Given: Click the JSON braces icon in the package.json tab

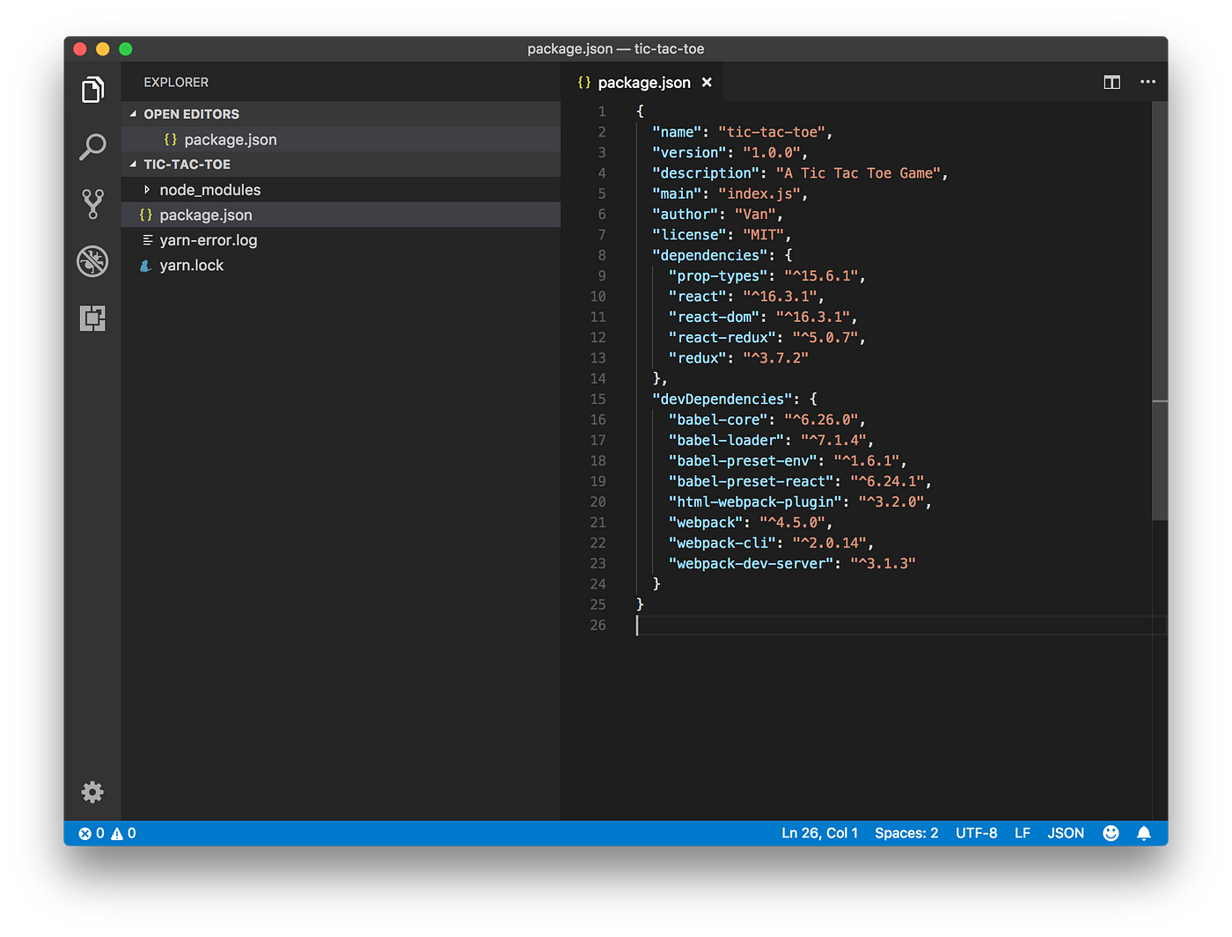Looking at the screenshot, I should [584, 83].
